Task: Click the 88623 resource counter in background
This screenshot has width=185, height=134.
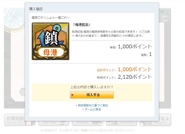Action: point(166,17)
